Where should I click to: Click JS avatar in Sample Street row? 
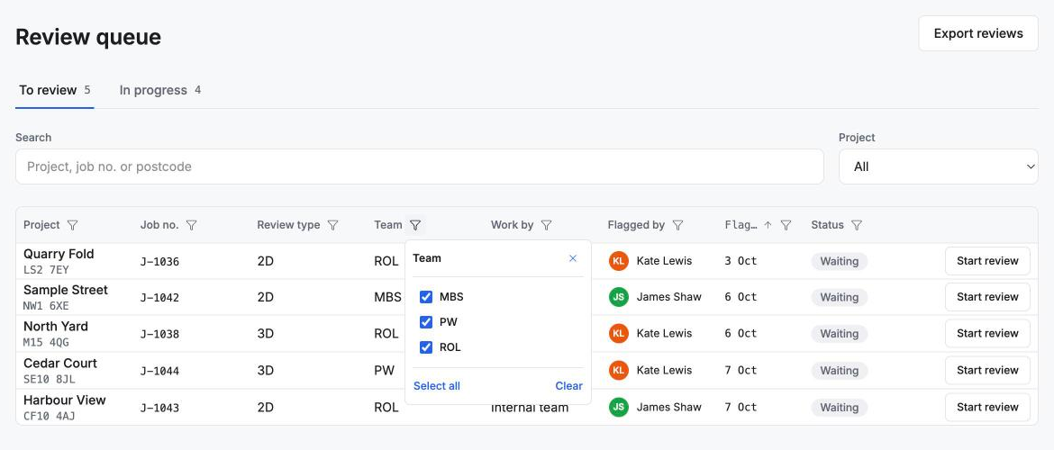[618, 297]
